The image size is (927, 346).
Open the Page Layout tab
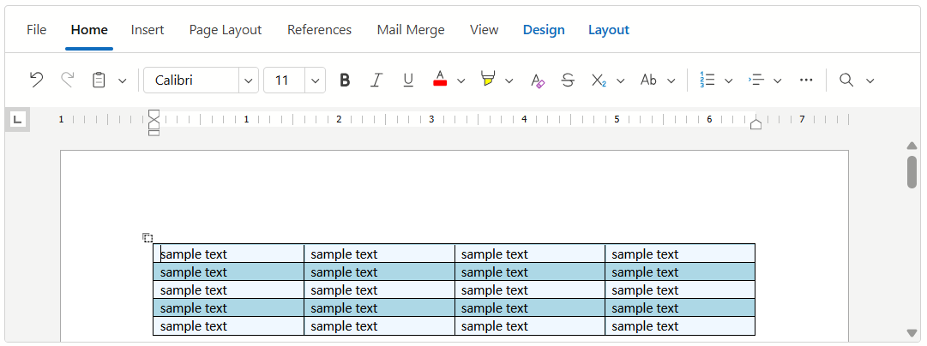[225, 30]
